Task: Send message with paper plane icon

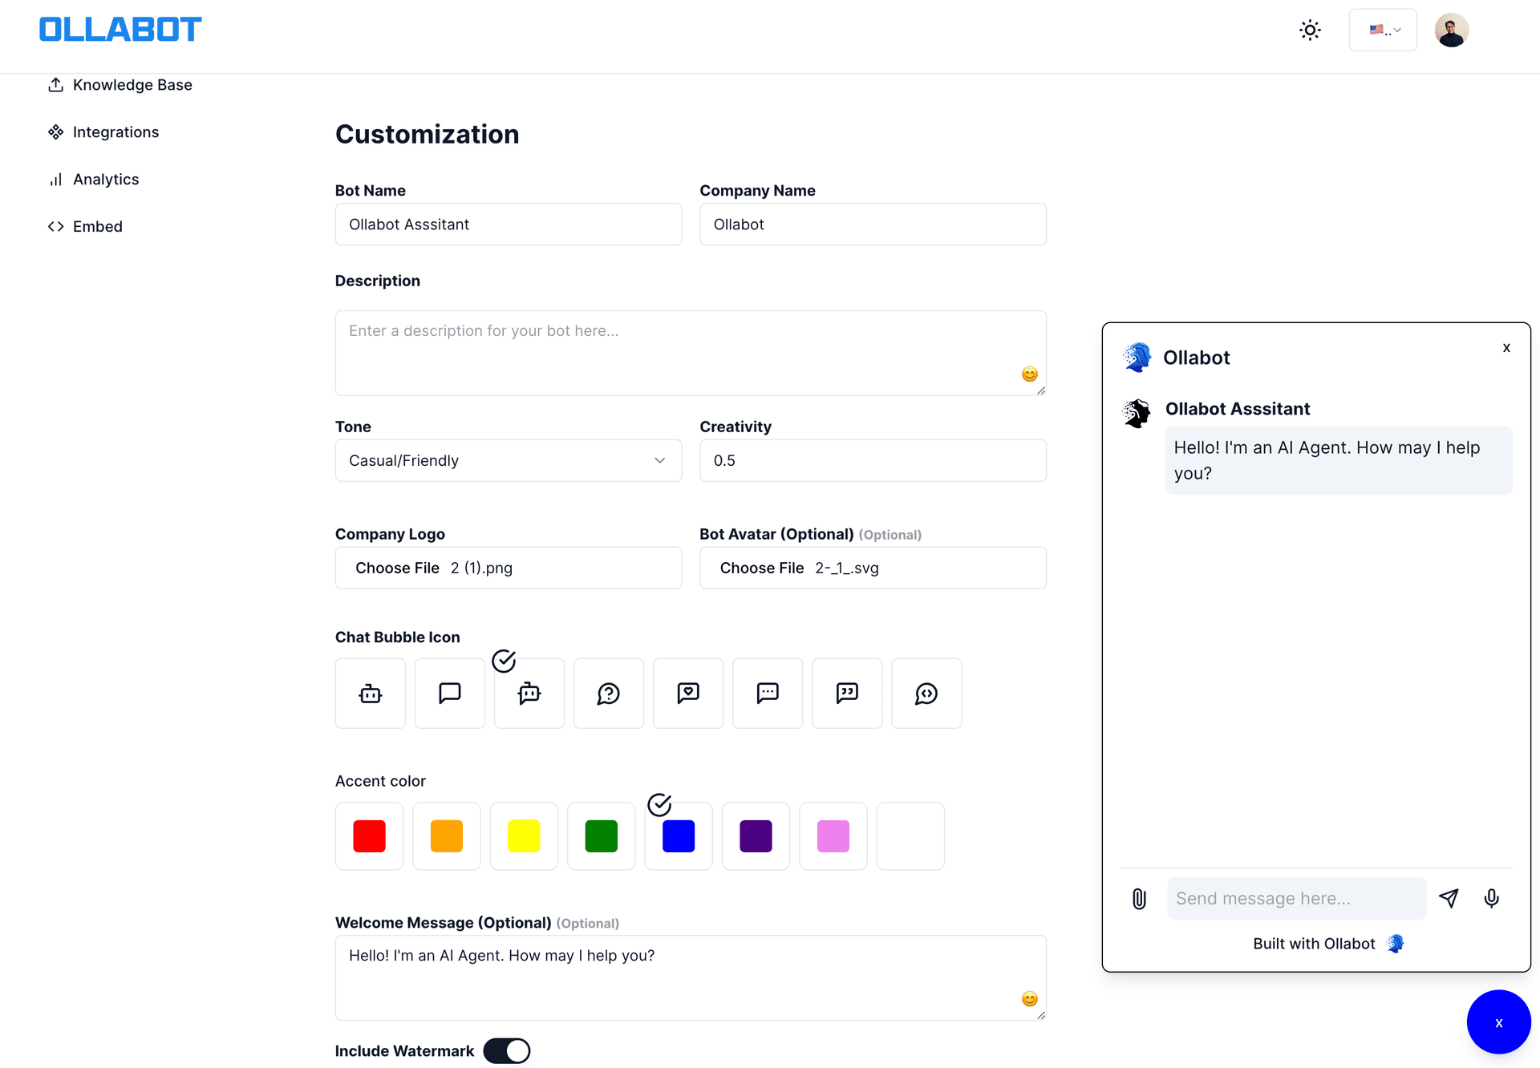Action: (x=1449, y=898)
